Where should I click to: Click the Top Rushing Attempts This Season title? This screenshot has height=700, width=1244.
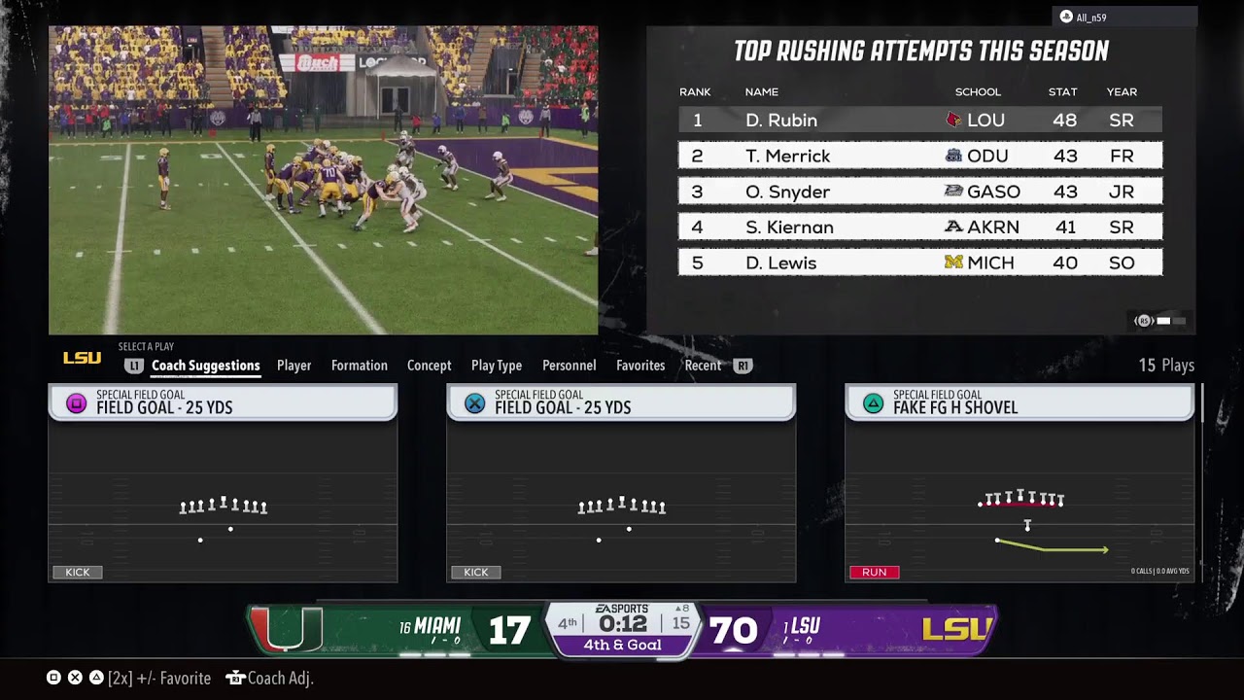(920, 52)
